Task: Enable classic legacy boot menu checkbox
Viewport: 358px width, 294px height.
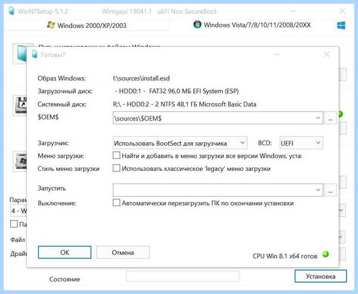Action: (x=116, y=169)
